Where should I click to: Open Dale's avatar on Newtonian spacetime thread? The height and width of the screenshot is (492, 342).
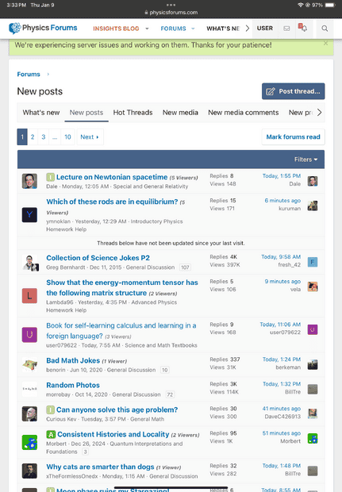pos(29,181)
